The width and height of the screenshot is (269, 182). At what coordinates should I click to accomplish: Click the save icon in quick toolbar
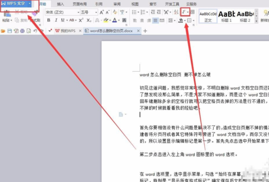(9, 31)
